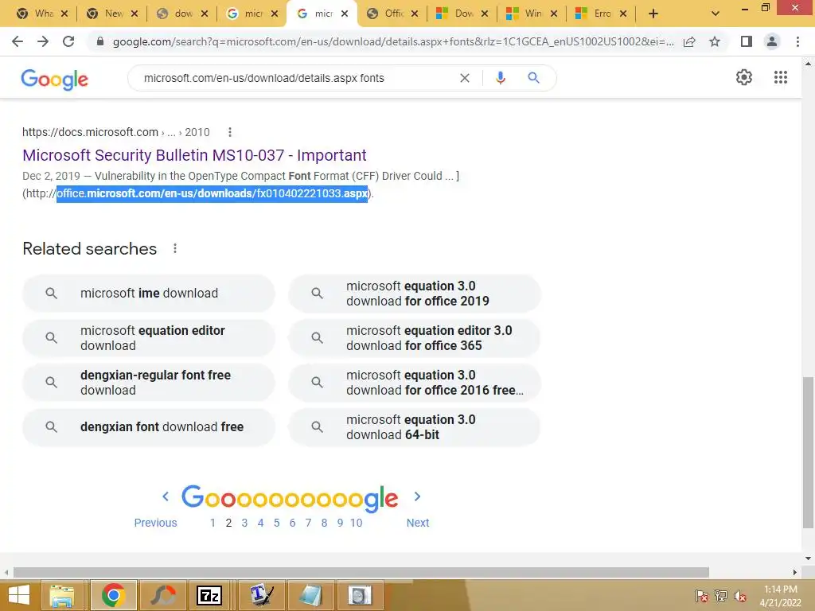Go back to previous page in Chrome
Viewport: 815px width, 611px height.
[18, 41]
